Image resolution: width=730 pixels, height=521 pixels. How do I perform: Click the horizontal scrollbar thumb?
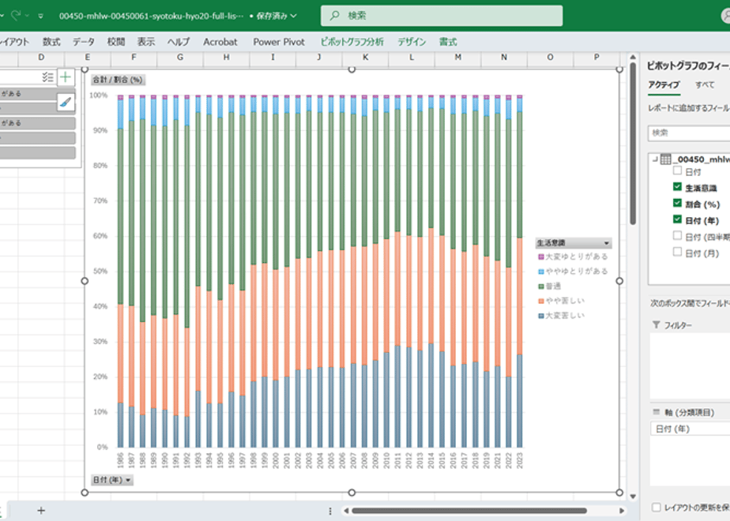(x=469, y=511)
